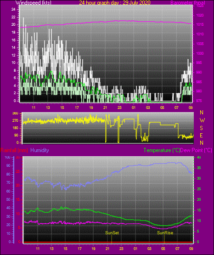The image size is (214, 255).
Task: Click the '270' wind direction axis value
Action: 15,121
